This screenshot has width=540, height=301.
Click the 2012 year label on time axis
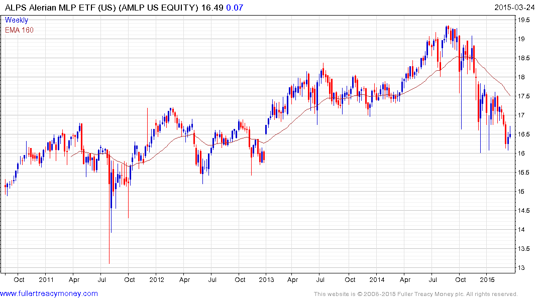coord(157,279)
